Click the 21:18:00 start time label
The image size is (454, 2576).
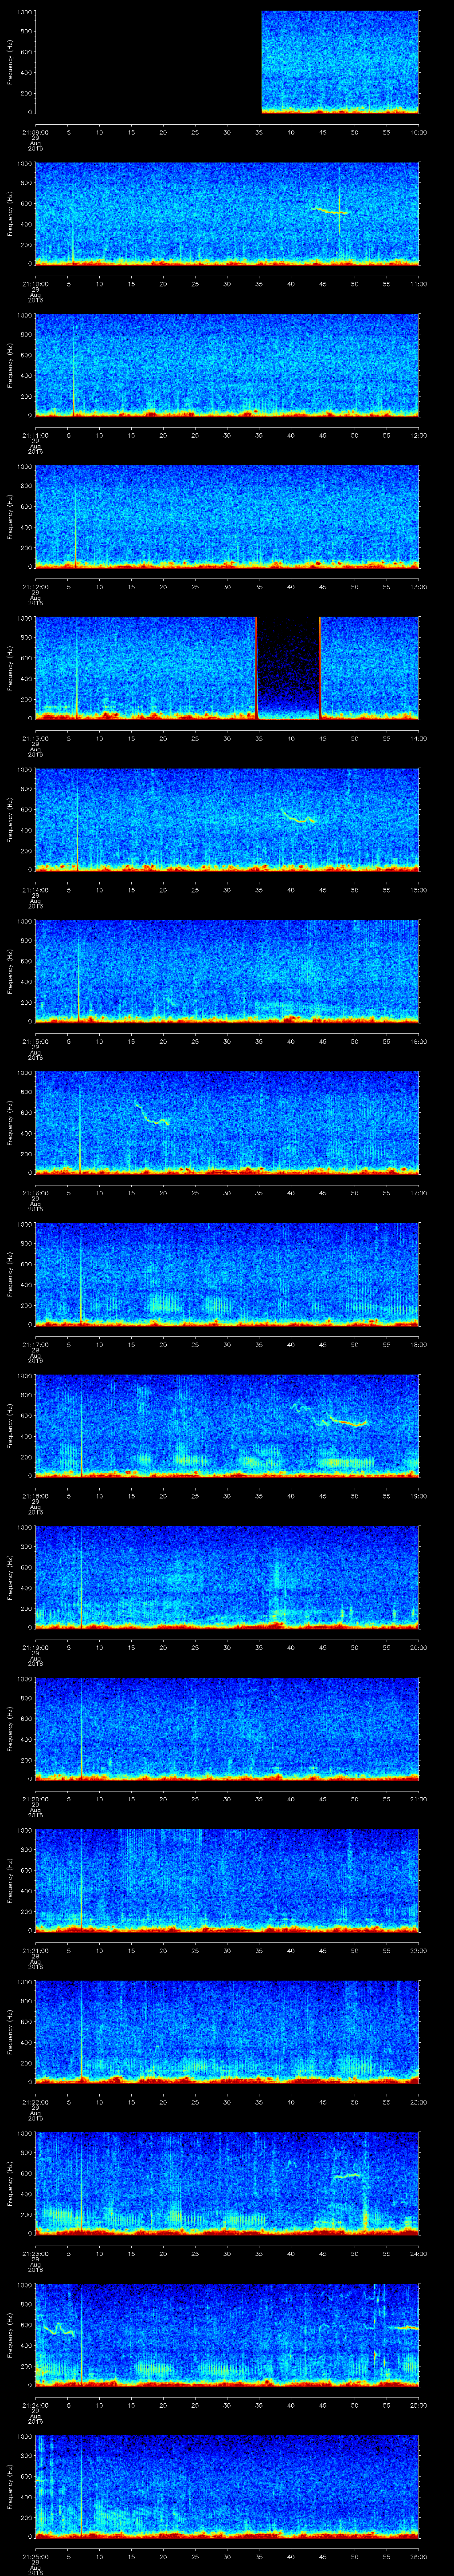[35, 1496]
